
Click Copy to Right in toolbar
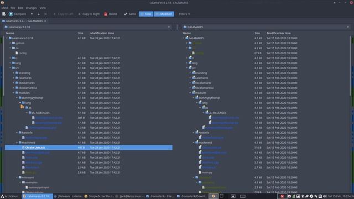tap(88, 14)
